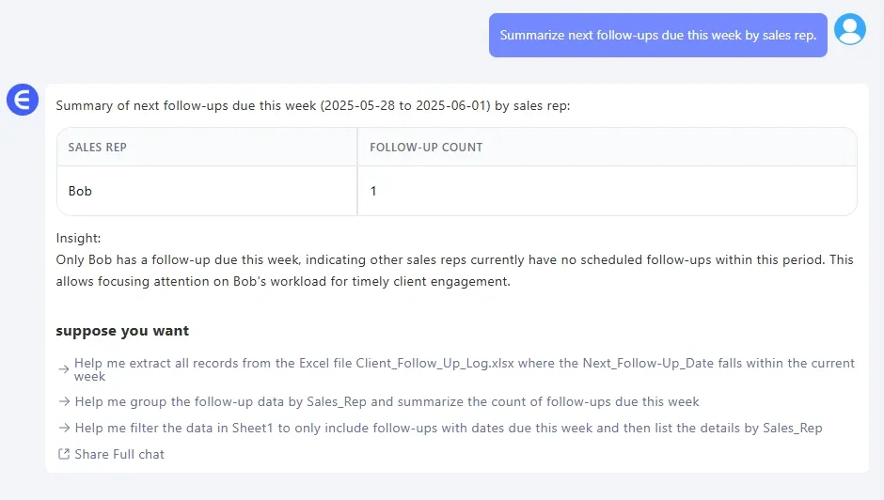Click the divider between the two table headers
Image resolution: width=884 pixels, height=500 pixels.
pyautogui.click(x=357, y=148)
